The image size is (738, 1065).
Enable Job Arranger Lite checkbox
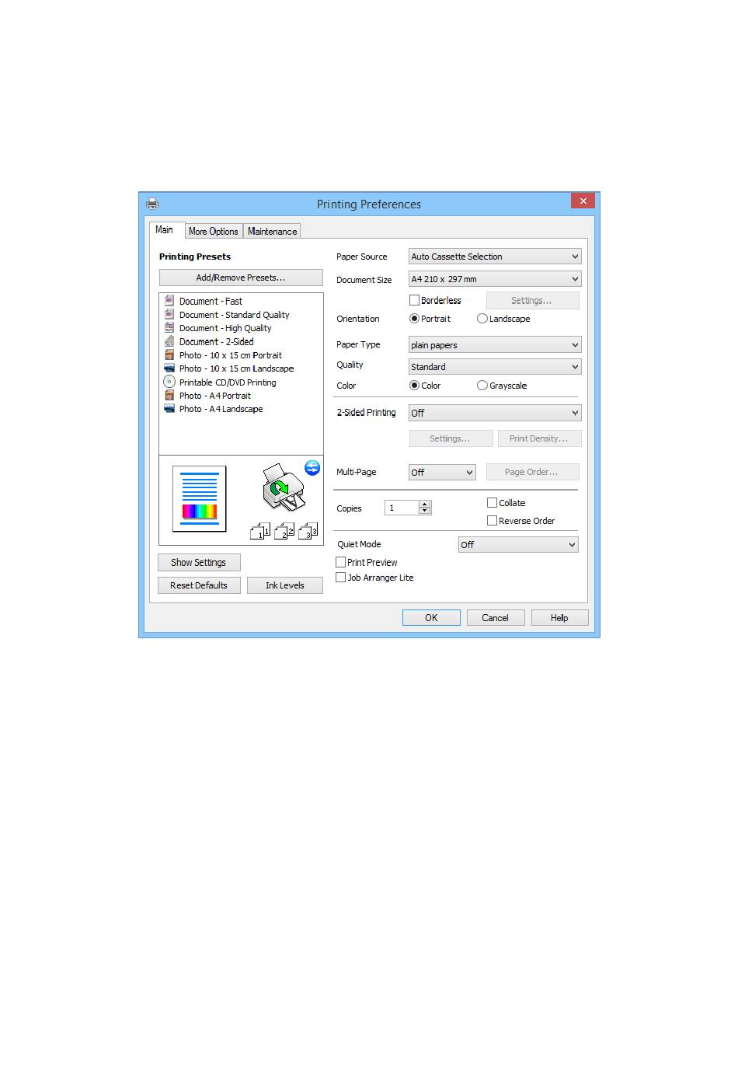pyautogui.click(x=340, y=578)
